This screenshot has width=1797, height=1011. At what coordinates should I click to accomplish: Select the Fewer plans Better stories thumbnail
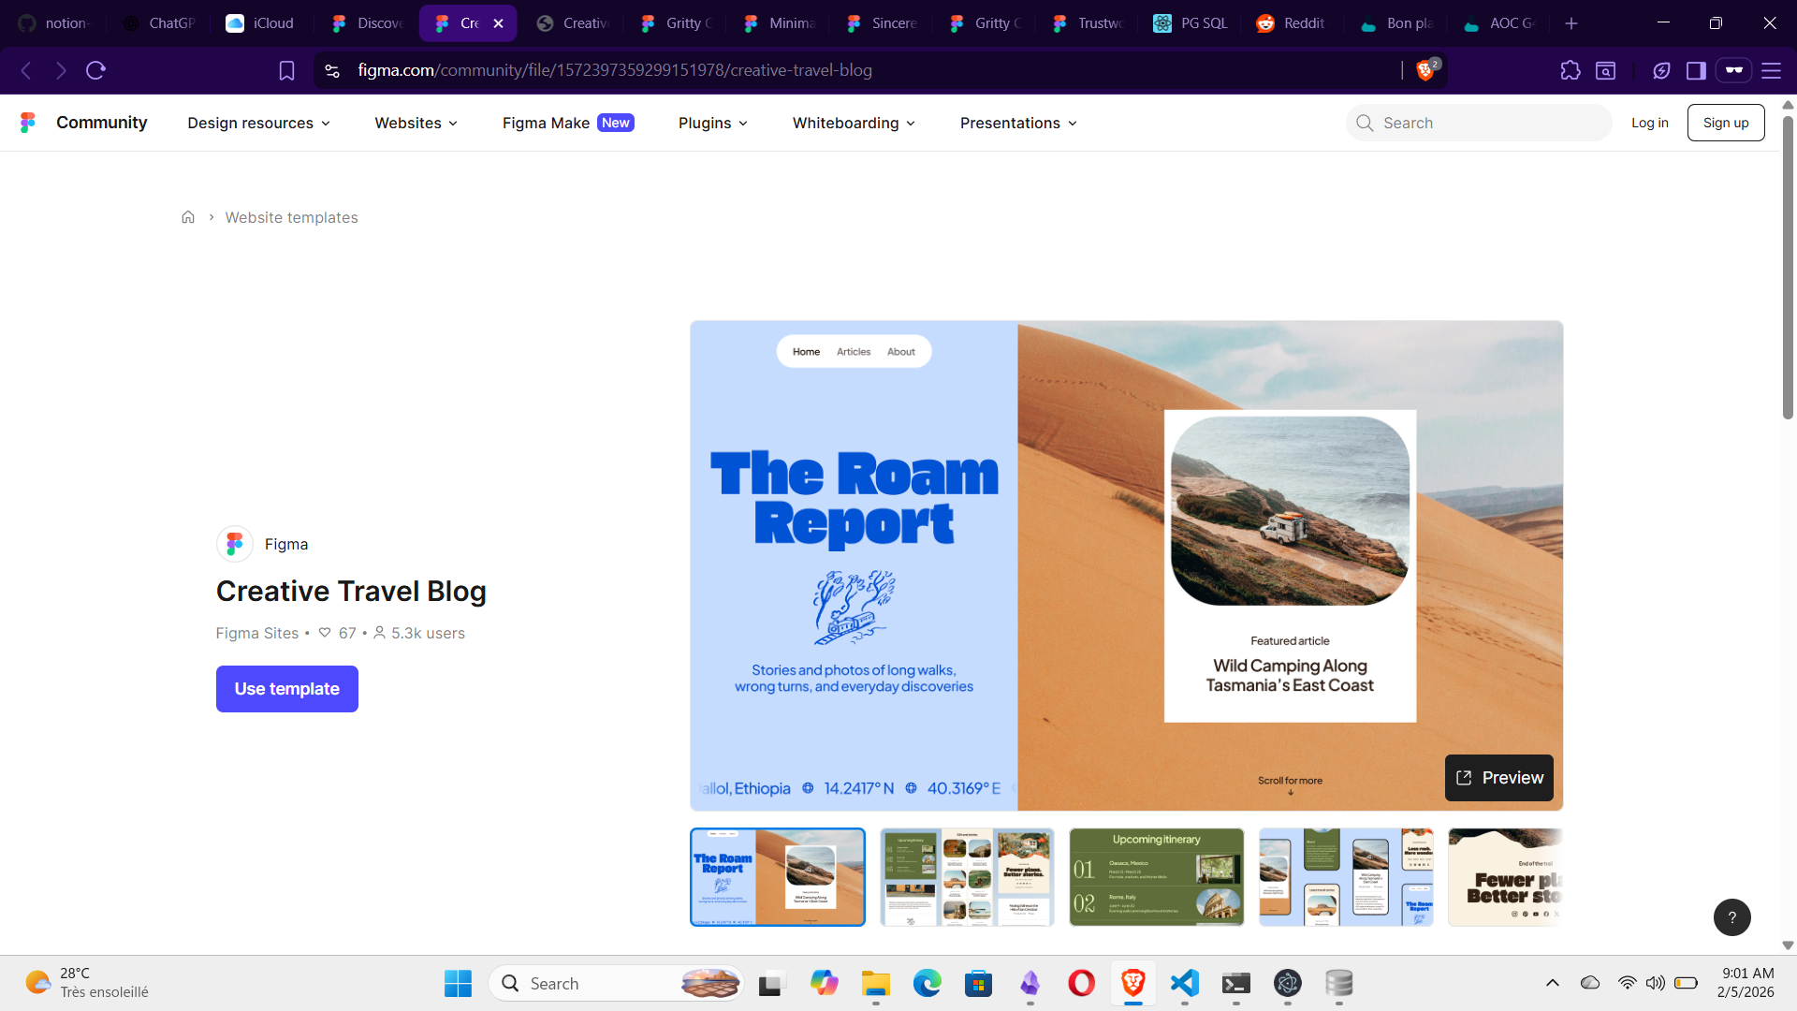click(x=1506, y=877)
